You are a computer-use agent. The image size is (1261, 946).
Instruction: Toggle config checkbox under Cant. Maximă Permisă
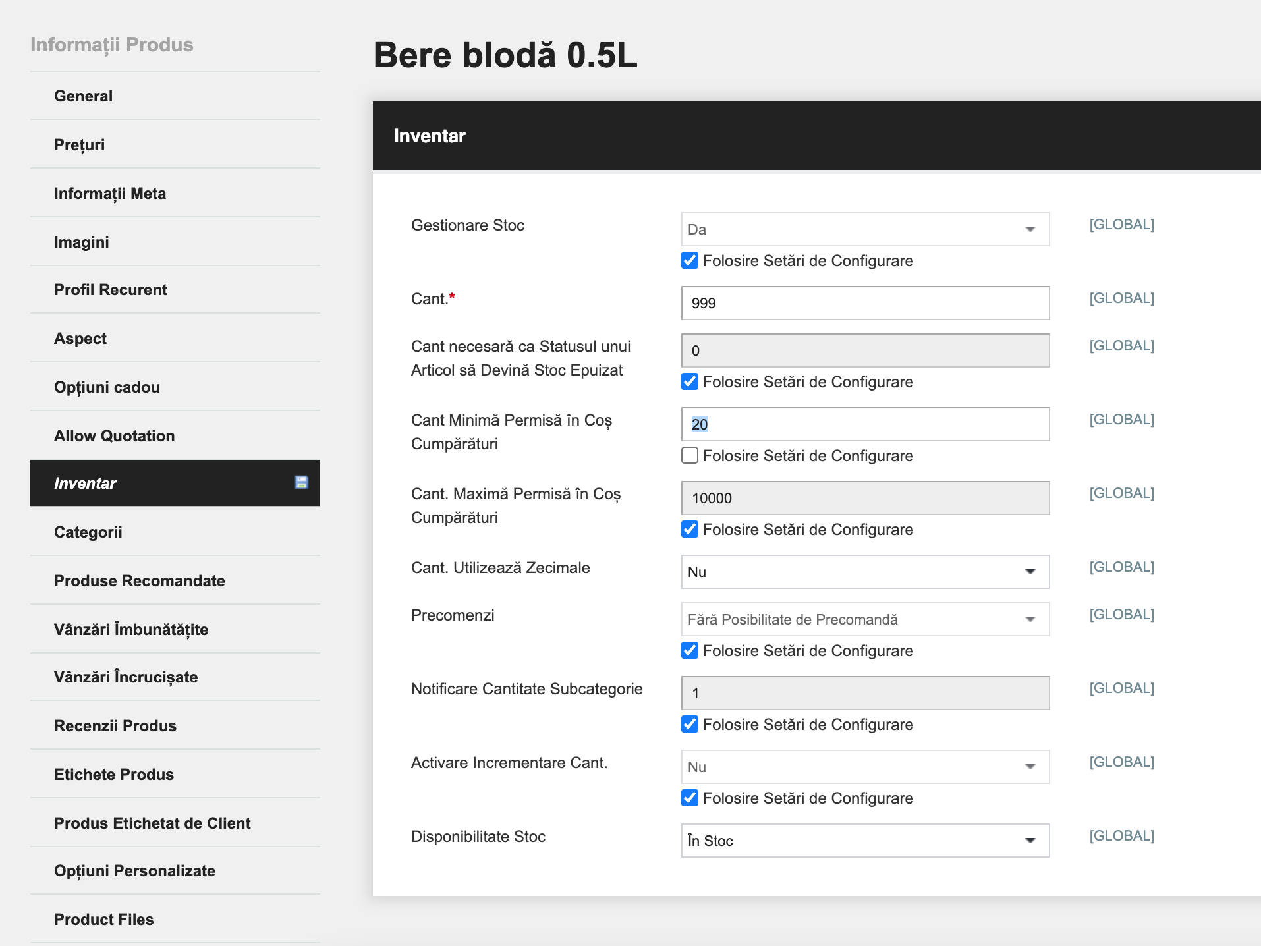[x=690, y=529]
